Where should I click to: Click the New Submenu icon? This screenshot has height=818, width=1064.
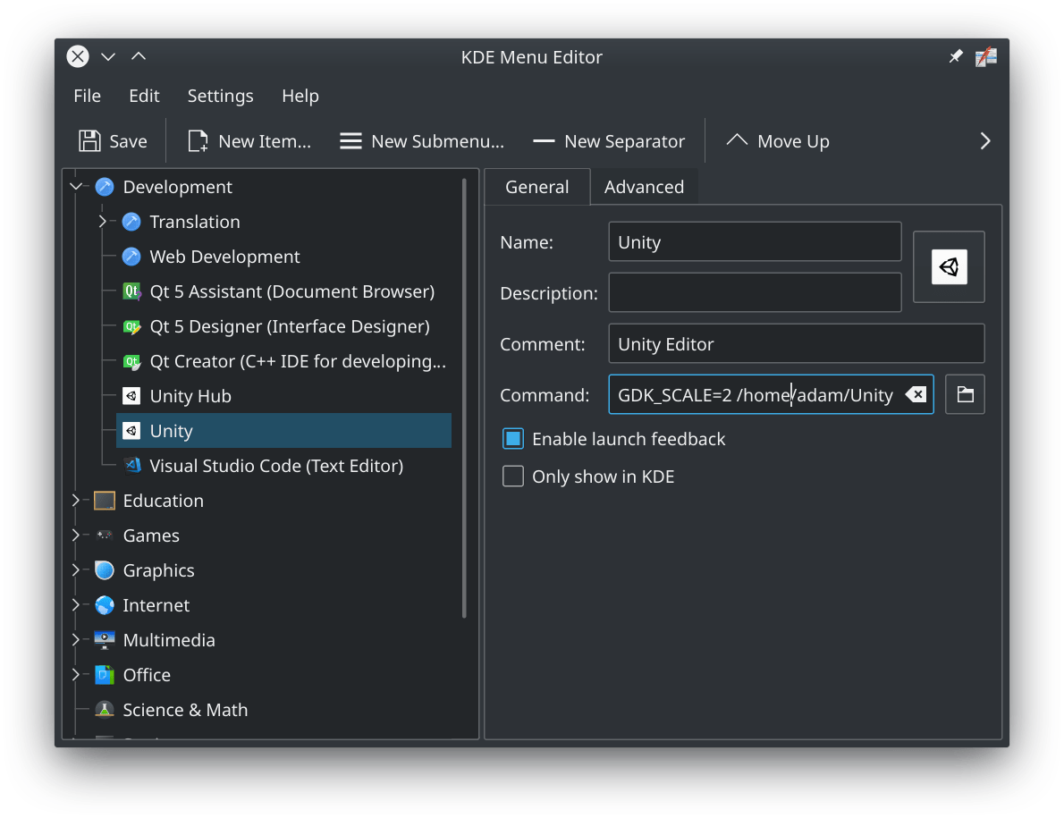pyautogui.click(x=350, y=141)
